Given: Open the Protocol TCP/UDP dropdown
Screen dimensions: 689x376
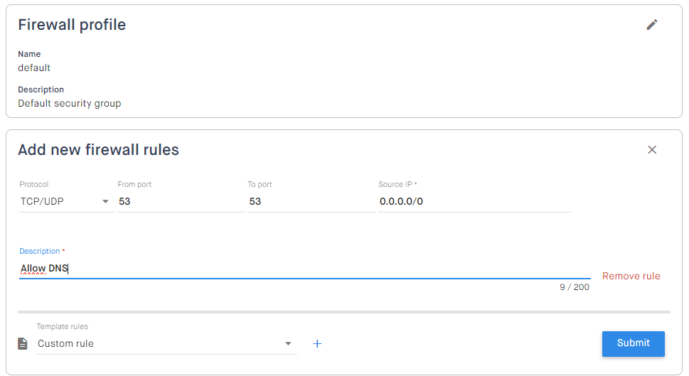Looking at the screenshot, I should (66, 202).
